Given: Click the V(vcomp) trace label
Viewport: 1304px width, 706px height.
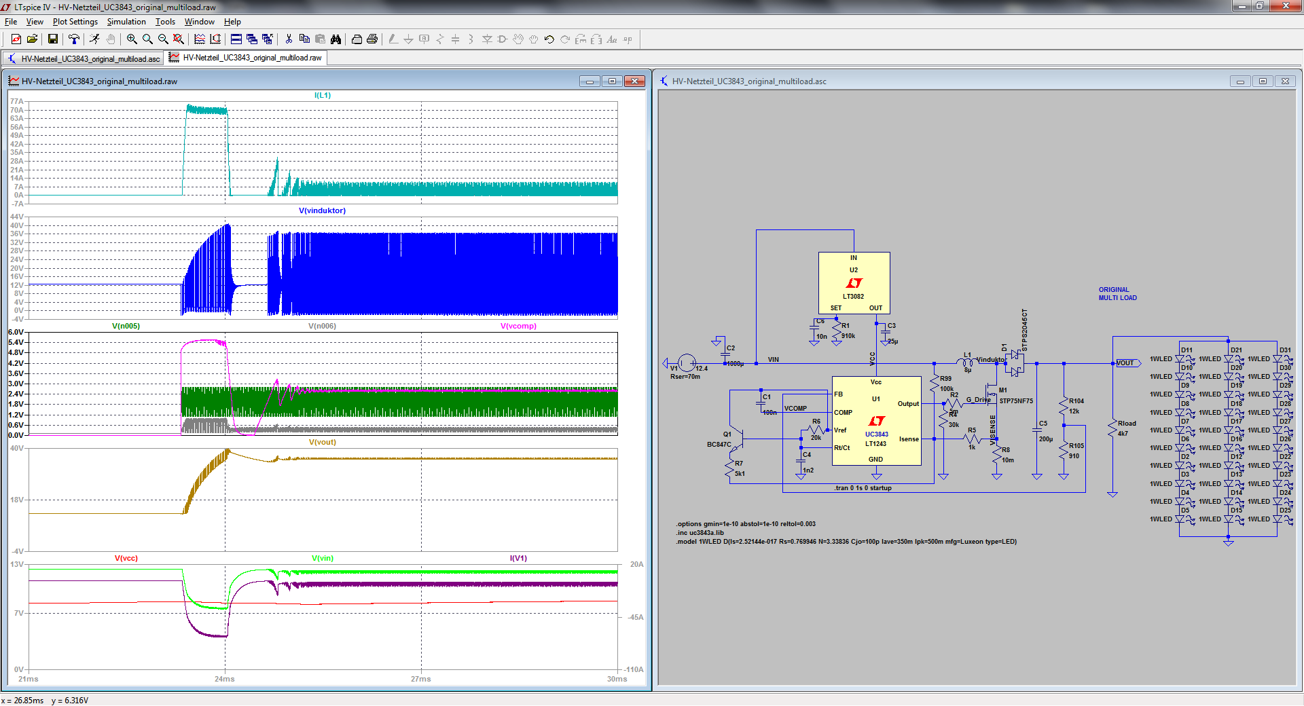Looking at the screenshot, I should 518,326.
